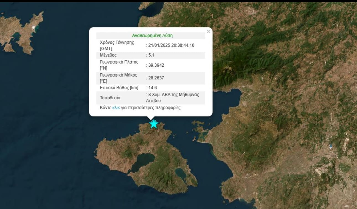Click the "Γεωγραφικό Μήκος [°E]" label
357x209 pixels.
pos(118,78)
